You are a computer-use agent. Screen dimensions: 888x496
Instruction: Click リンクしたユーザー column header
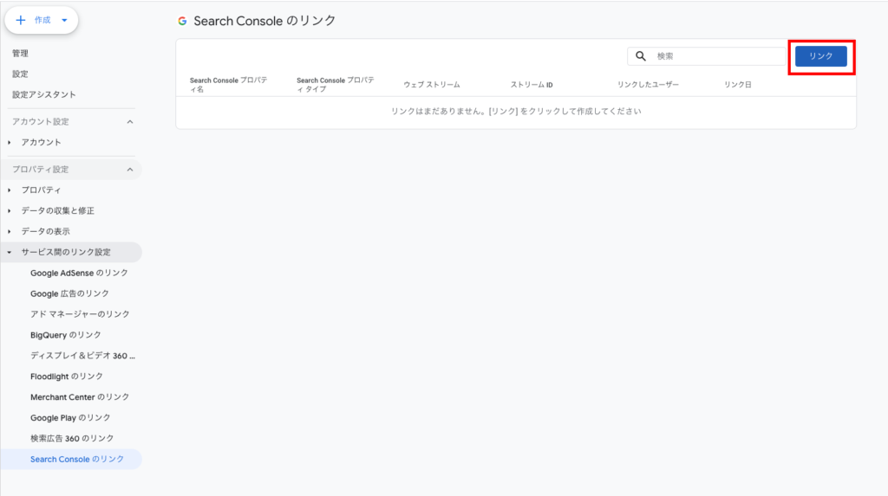(x=648, y=85)
